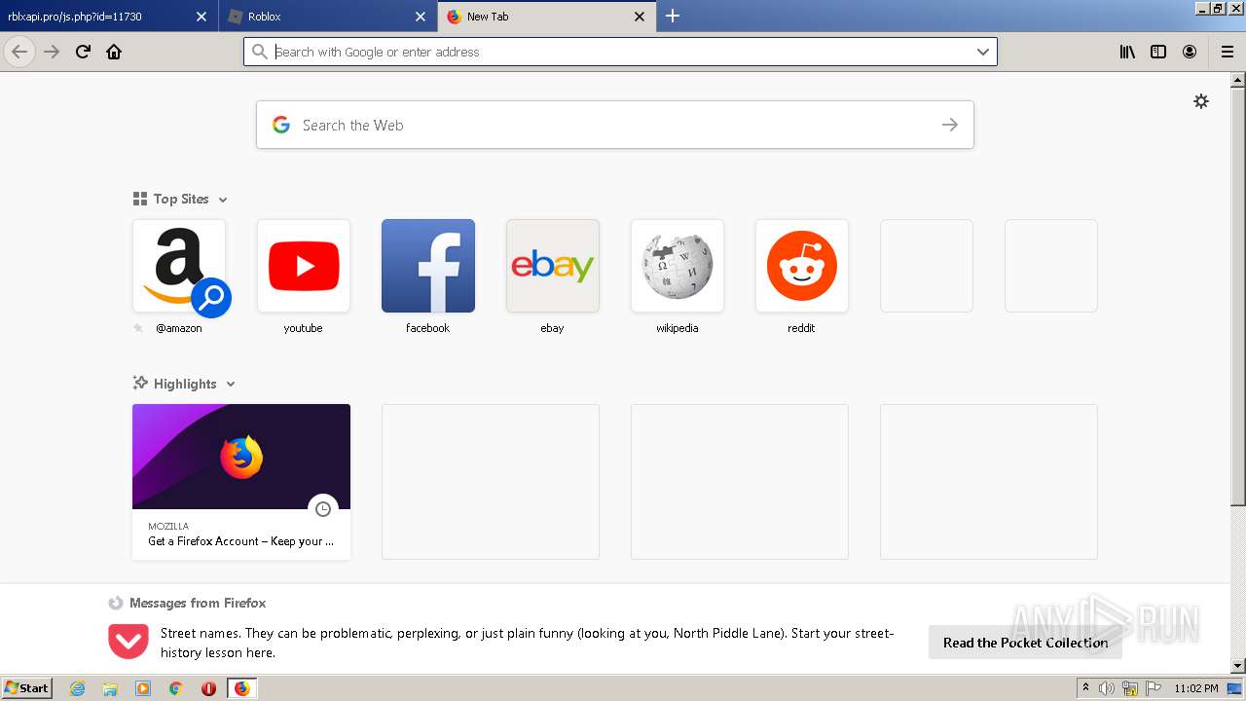Close the Roblox tab
1246x701 pixels.
click(x=421, y=17)
